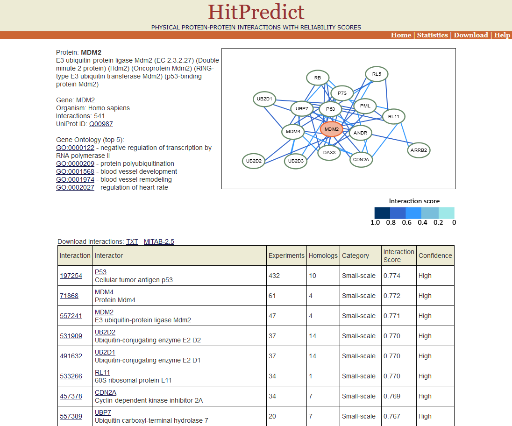Select the CDN2A graph node
The height and width of the screenshot is (426, 512).
(x=361, y=160)
